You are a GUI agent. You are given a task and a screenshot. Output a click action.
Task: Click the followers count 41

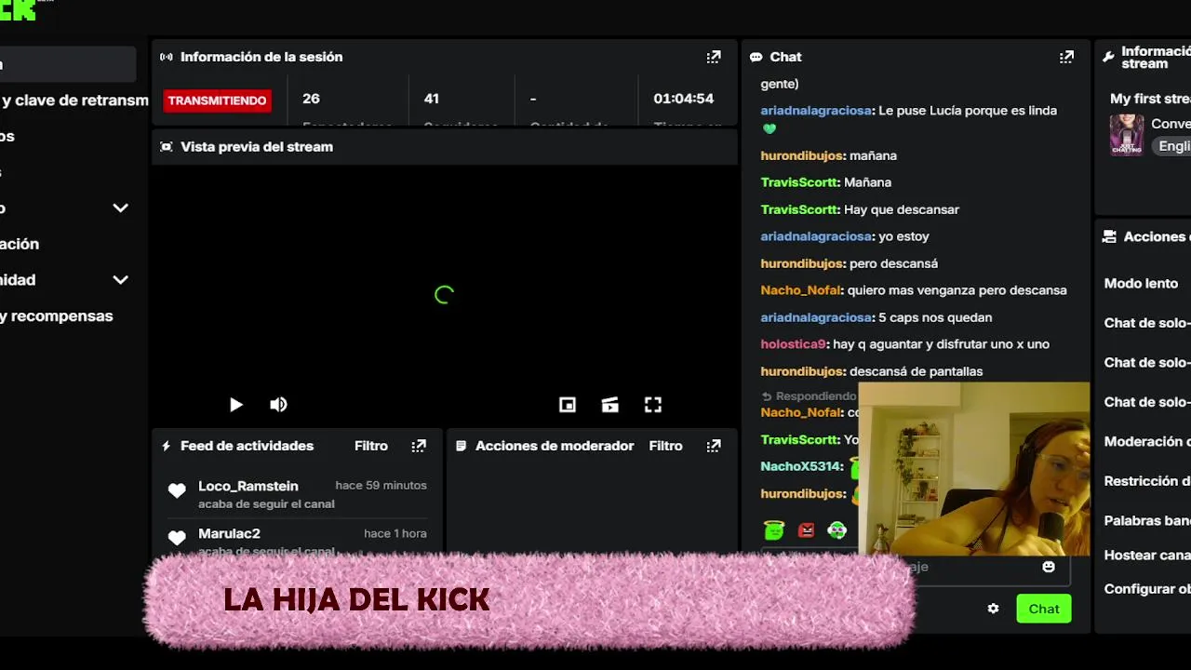coord(432,99)
